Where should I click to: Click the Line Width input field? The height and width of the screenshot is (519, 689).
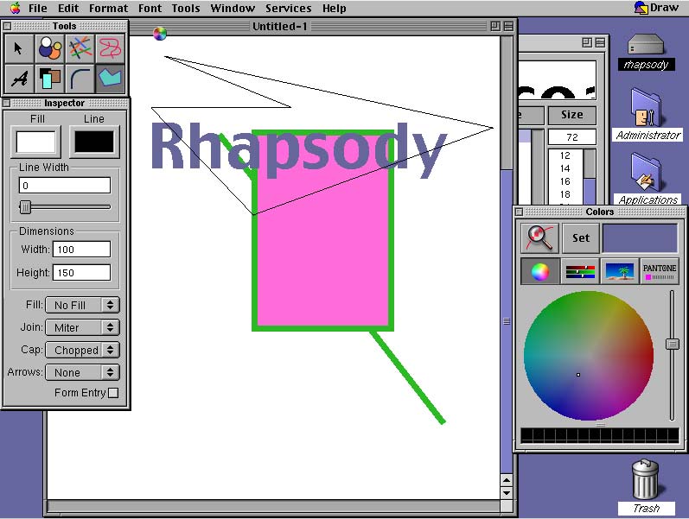tap(65, 186)
